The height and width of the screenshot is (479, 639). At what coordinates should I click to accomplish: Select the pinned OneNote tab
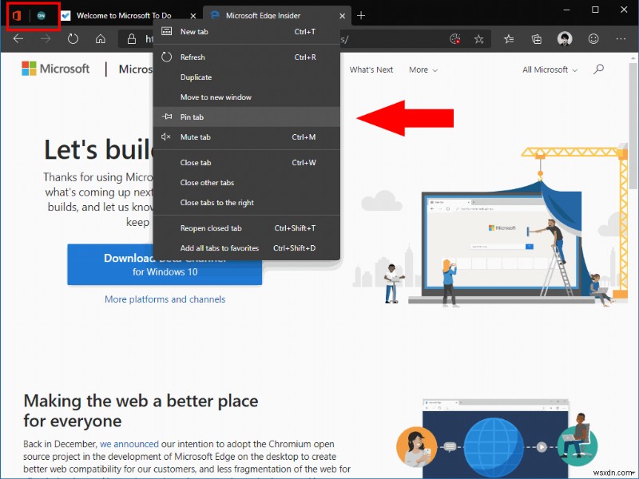coord(42,15)
